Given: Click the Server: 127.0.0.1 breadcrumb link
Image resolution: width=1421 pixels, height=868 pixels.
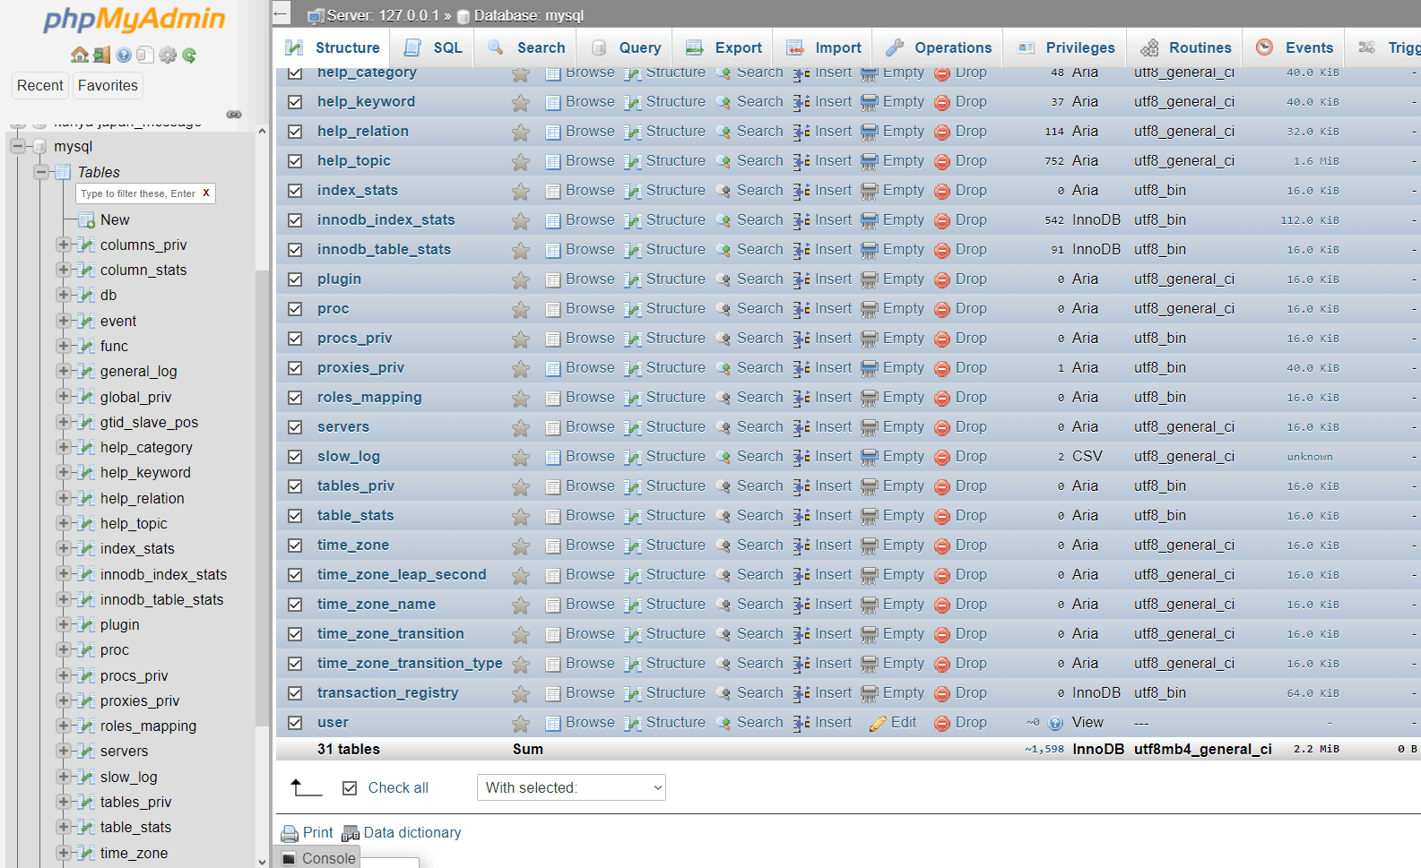Looking at the screenshot, I should pyautogui.click(x=383, y=15).
